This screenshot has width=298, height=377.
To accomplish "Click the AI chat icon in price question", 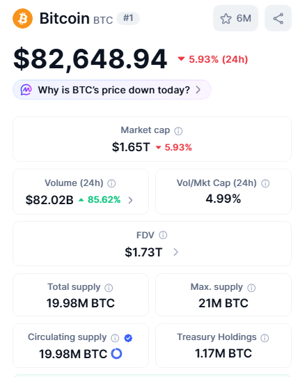I will click(26, 90).
